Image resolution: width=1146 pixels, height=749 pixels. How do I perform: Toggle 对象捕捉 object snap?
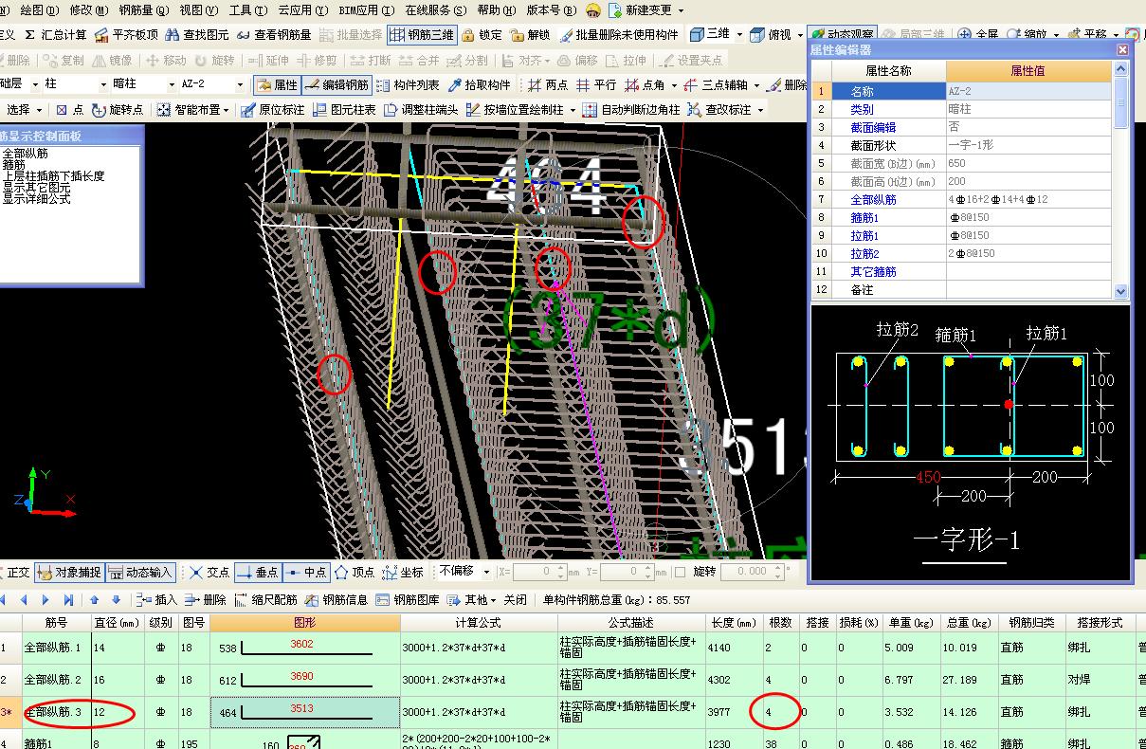coord(69,572)
